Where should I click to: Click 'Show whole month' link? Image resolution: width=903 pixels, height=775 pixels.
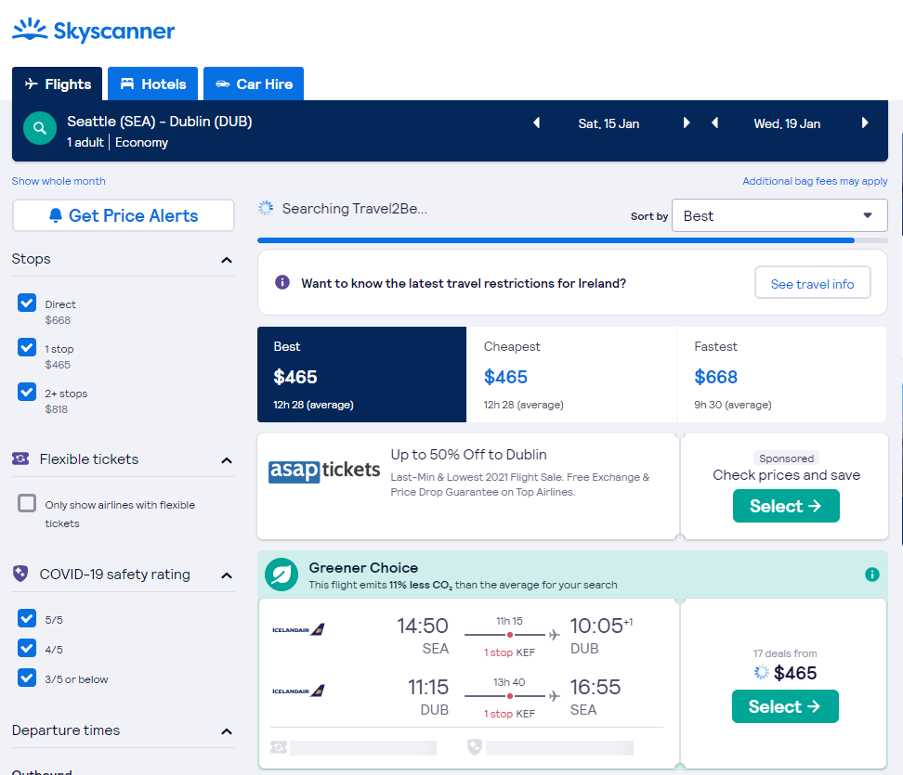click(x=58, y=181)
